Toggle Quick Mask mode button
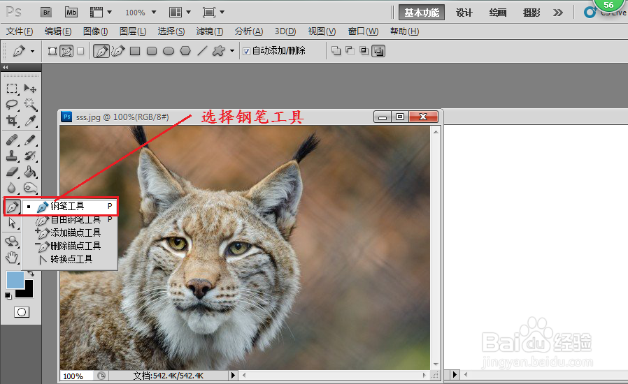The width and height of the screenshot is (628, 384). pos(22,312)
